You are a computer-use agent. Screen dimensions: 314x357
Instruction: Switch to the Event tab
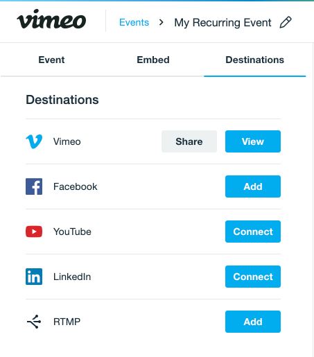tap(51, 60)
